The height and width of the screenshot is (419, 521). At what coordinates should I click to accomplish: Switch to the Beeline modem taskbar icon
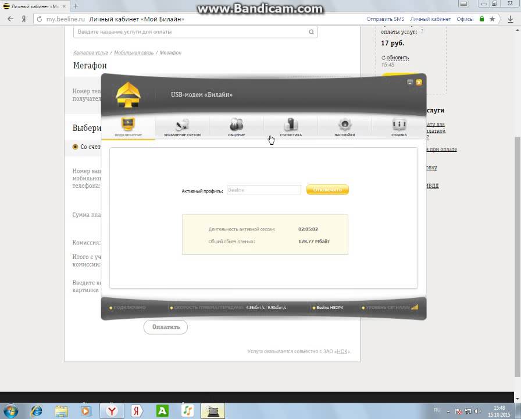pos(213,411)
